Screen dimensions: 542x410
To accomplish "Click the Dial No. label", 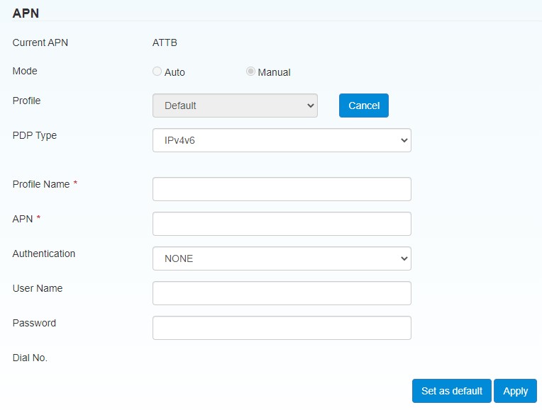I will point(30,358).
